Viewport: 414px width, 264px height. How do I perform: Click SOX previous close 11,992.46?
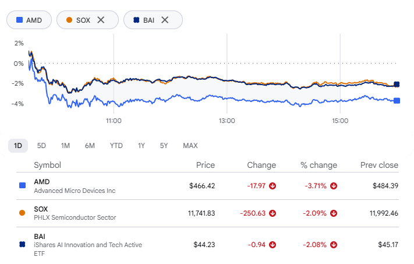tap(384, 213)
